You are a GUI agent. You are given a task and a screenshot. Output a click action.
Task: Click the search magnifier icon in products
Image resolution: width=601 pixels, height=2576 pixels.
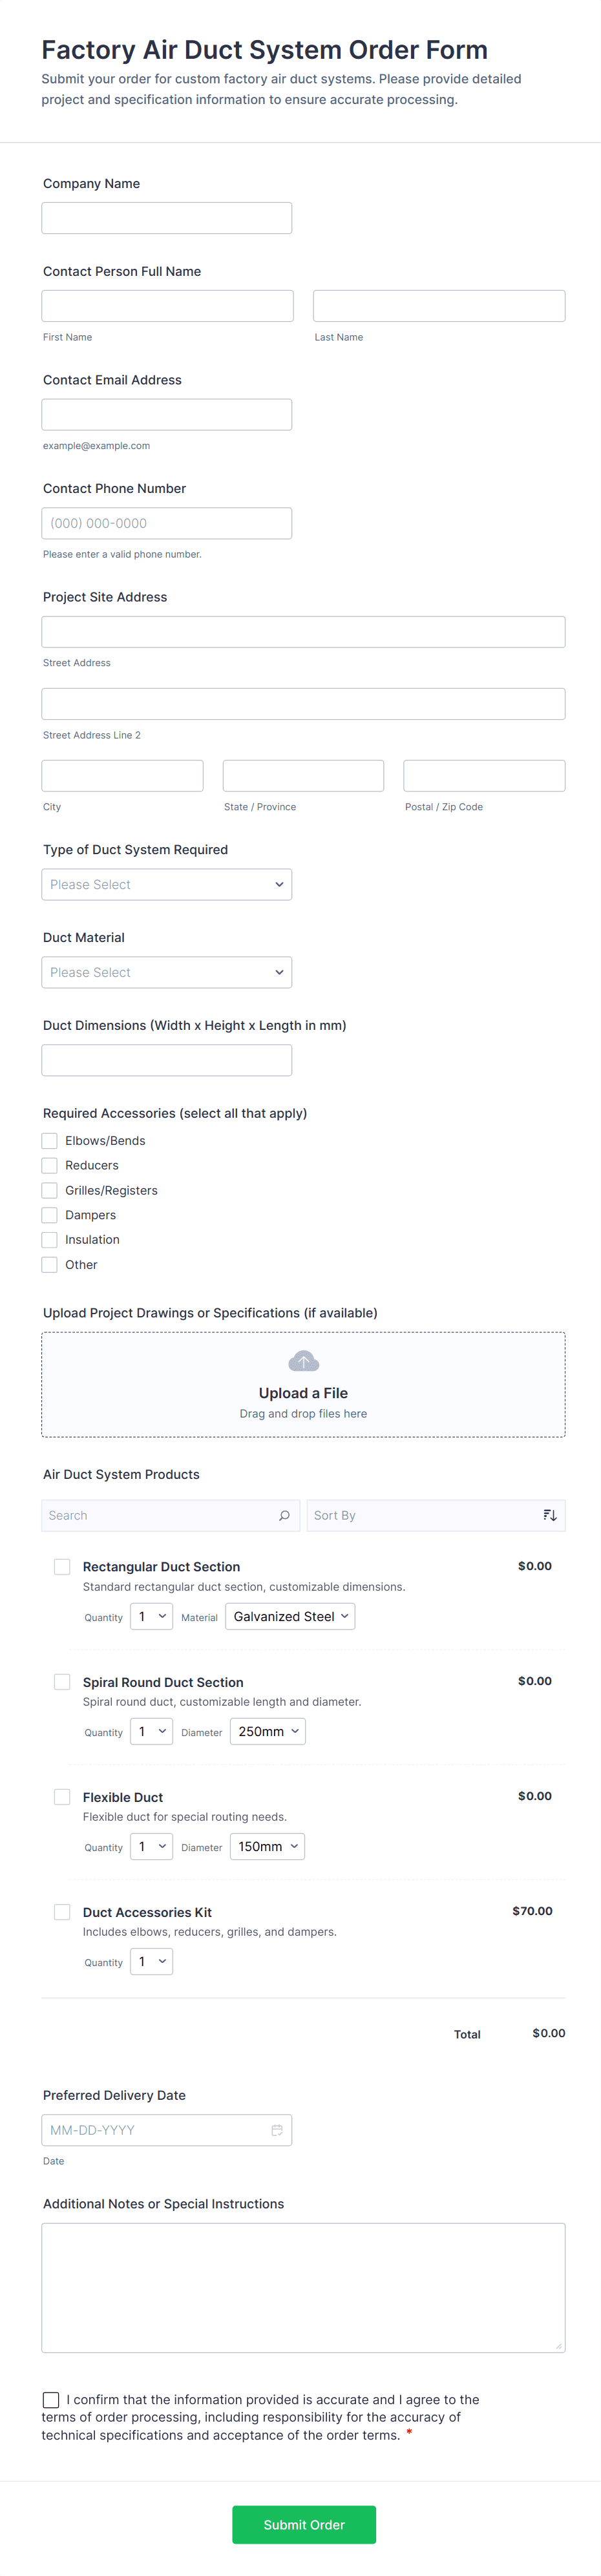click(284, 1515)
